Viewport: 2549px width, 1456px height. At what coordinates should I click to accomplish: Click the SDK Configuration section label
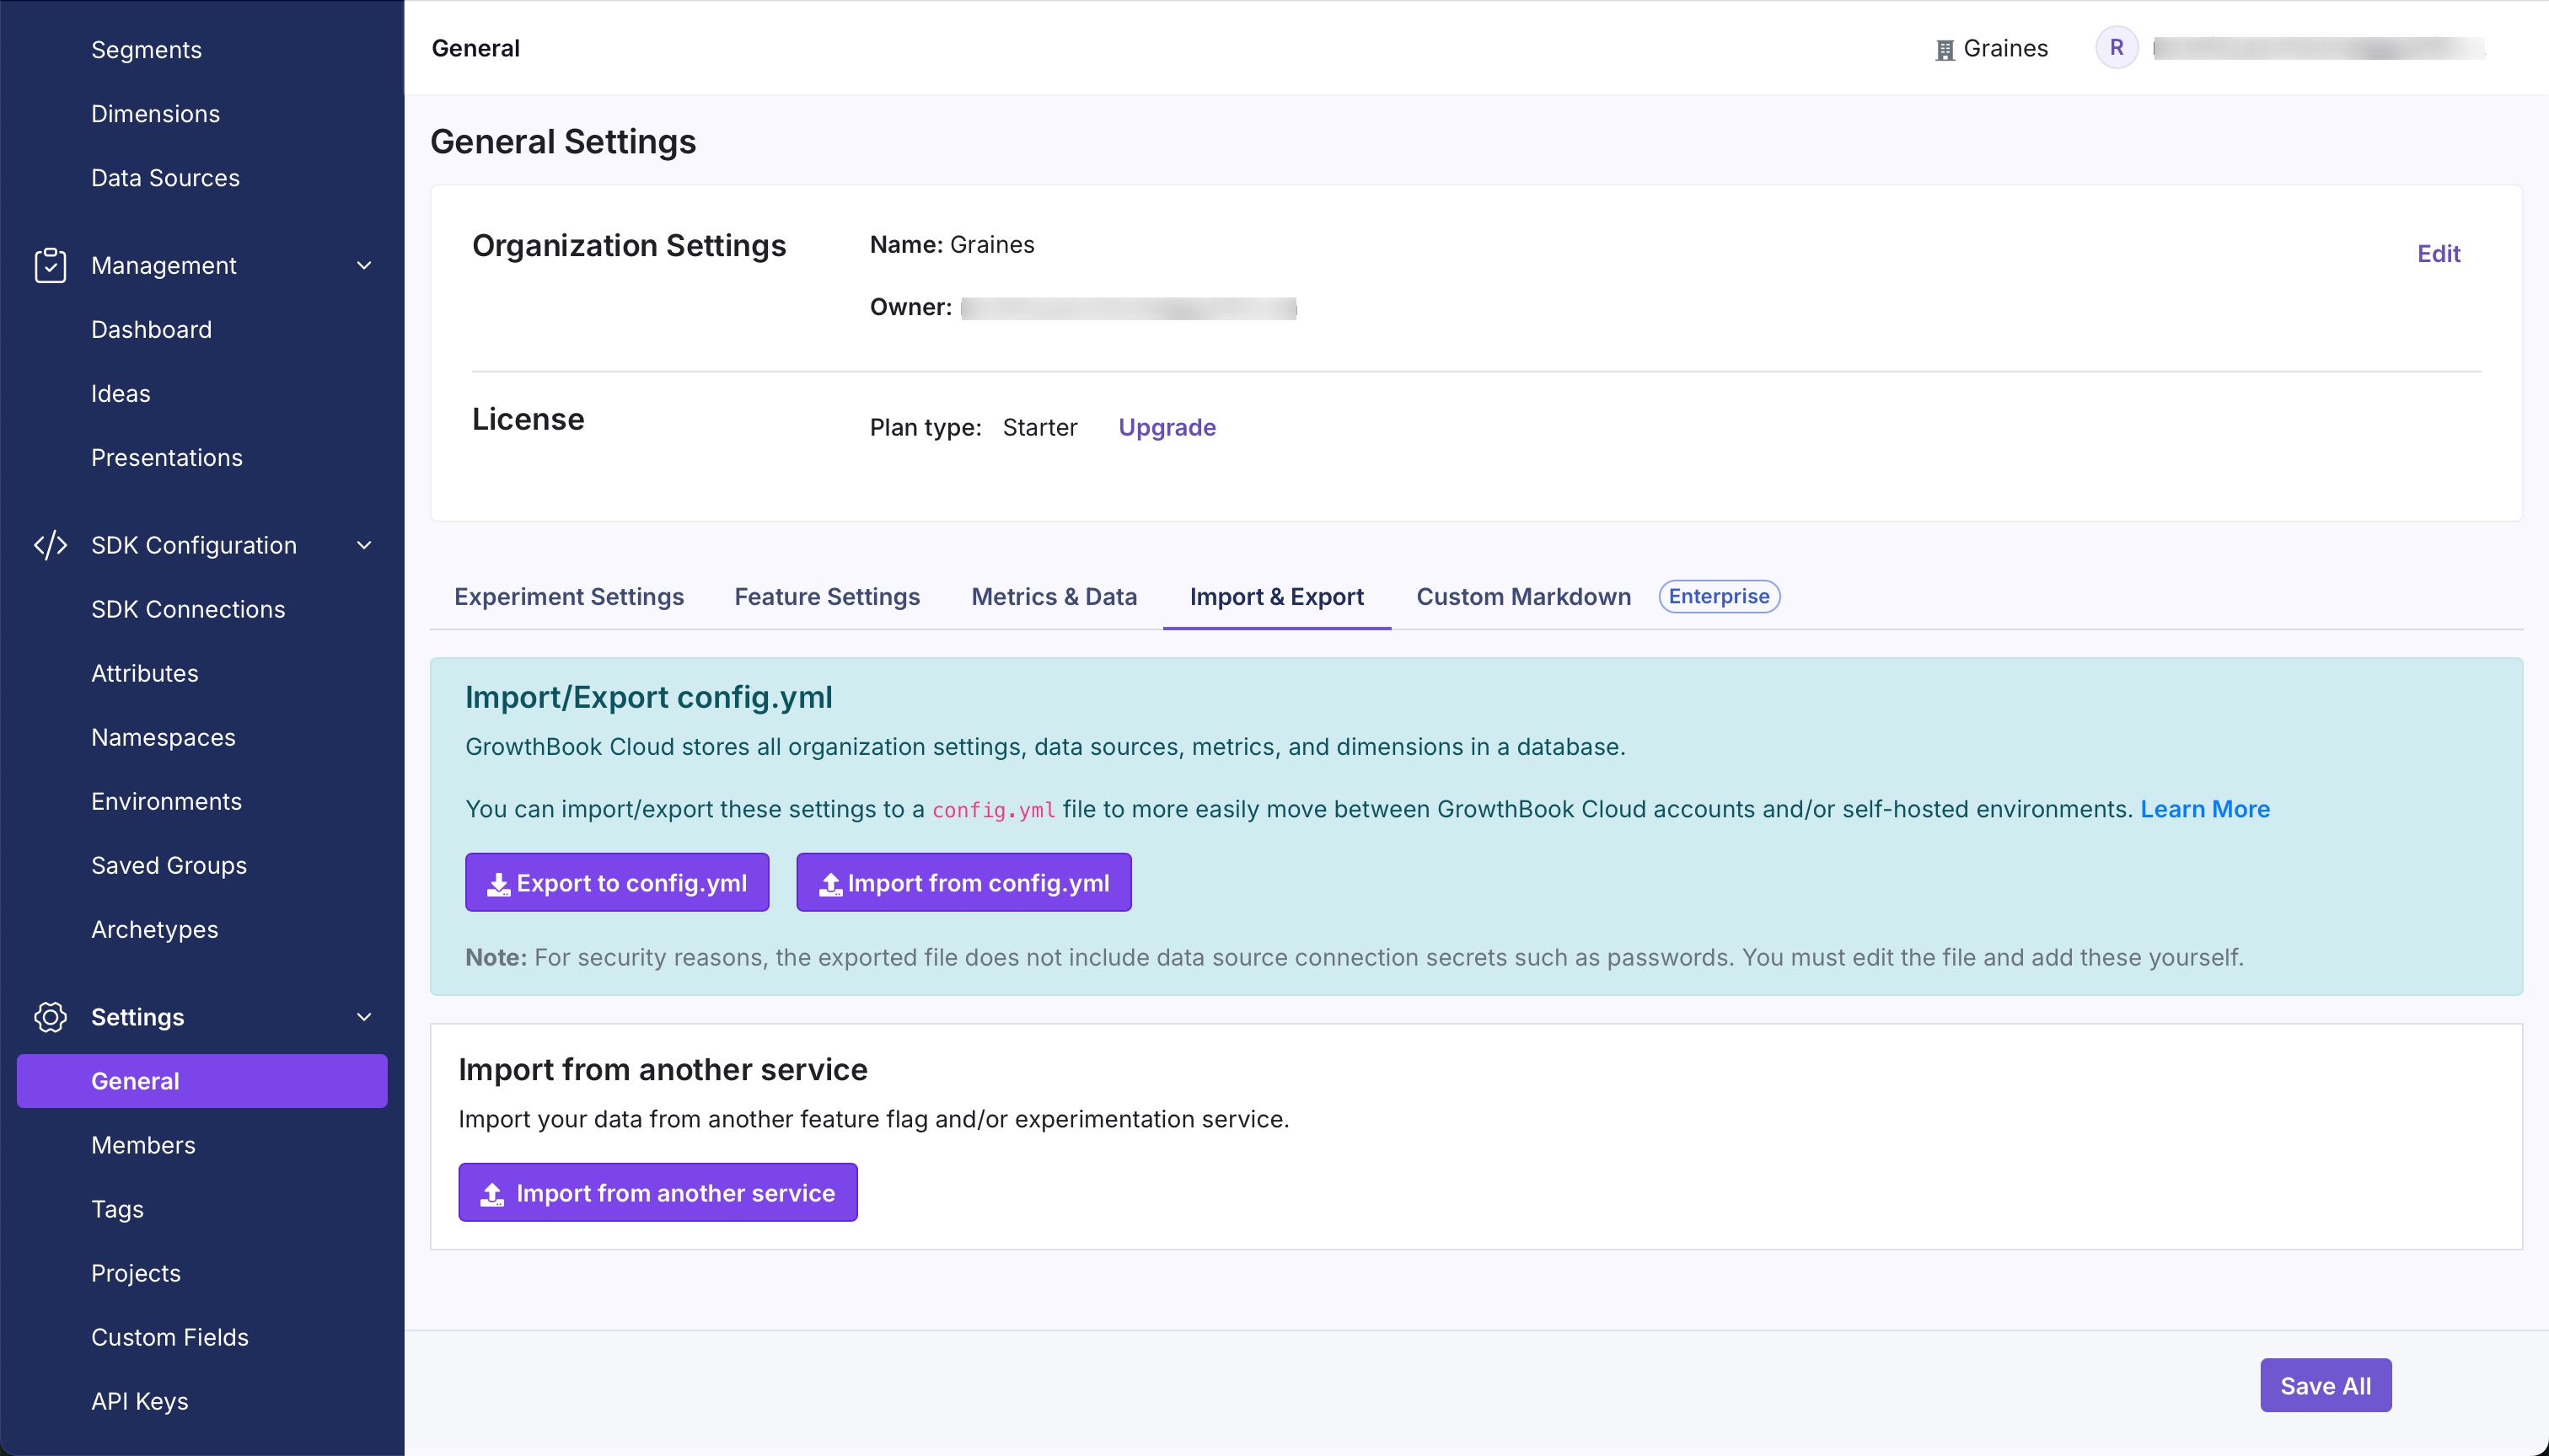[194, 545]
